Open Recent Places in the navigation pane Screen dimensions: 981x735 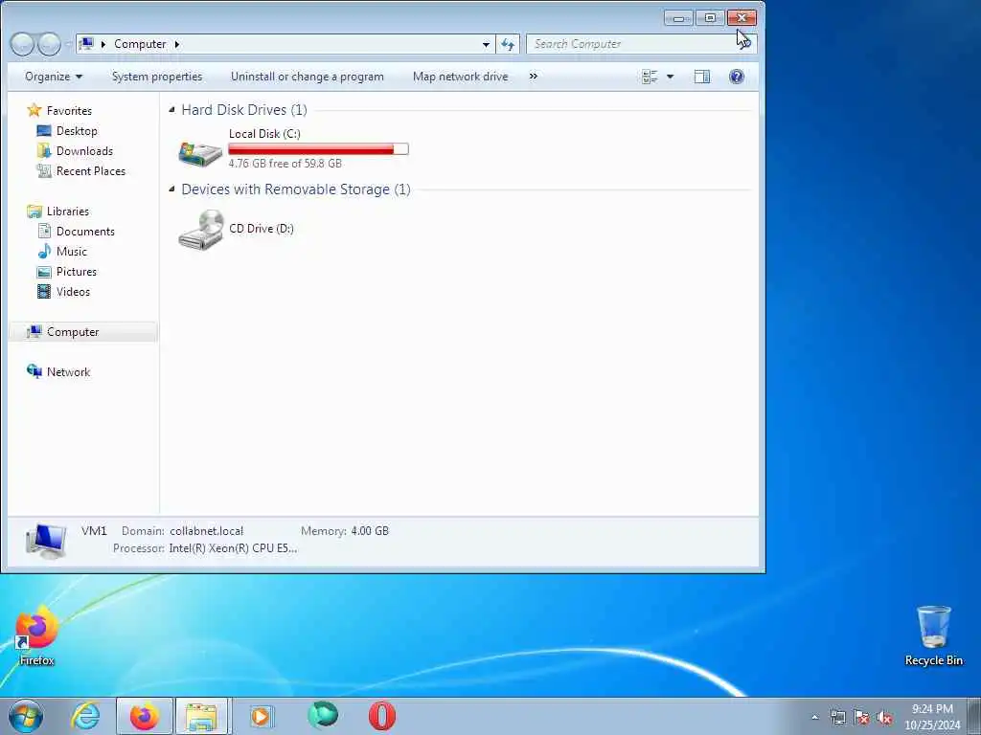click(x=91, y=170)
